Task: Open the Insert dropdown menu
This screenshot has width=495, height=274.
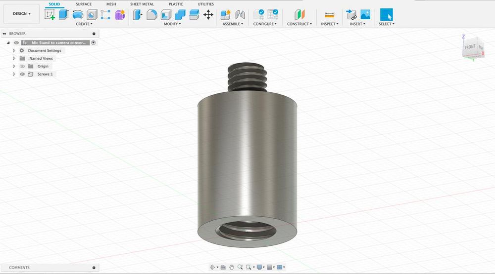Action: click(x=357, y=24)
